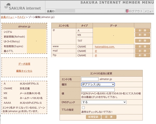Open hatenablog.com. data link for www
Image resolution: width=156 pixels, height=124 pixels.
[105, 47]
